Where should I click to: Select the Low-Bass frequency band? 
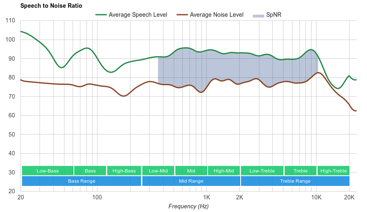click(x=48, y=171)
